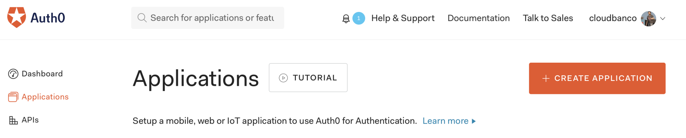Open Help & Support in top navigation
Image resolution: width=686 pixels, height=138 pixels.
pyautogui.click(x=403, y=18)
